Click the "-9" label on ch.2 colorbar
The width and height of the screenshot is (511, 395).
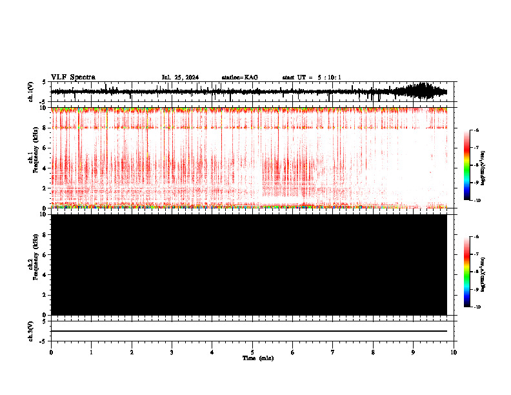pyautogui.click(x=476, y=289)
